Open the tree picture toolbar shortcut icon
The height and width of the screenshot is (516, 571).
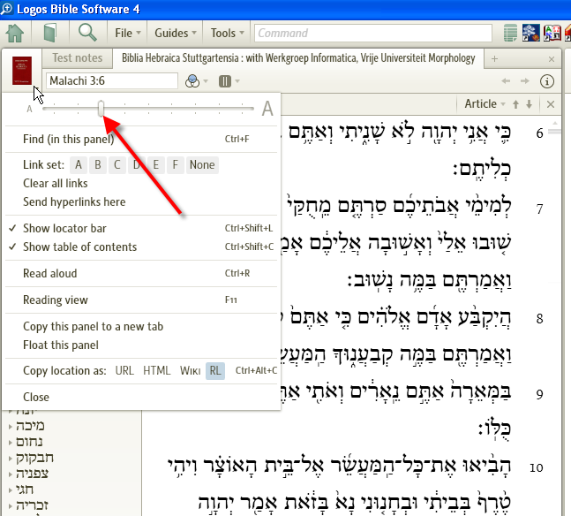531,33
